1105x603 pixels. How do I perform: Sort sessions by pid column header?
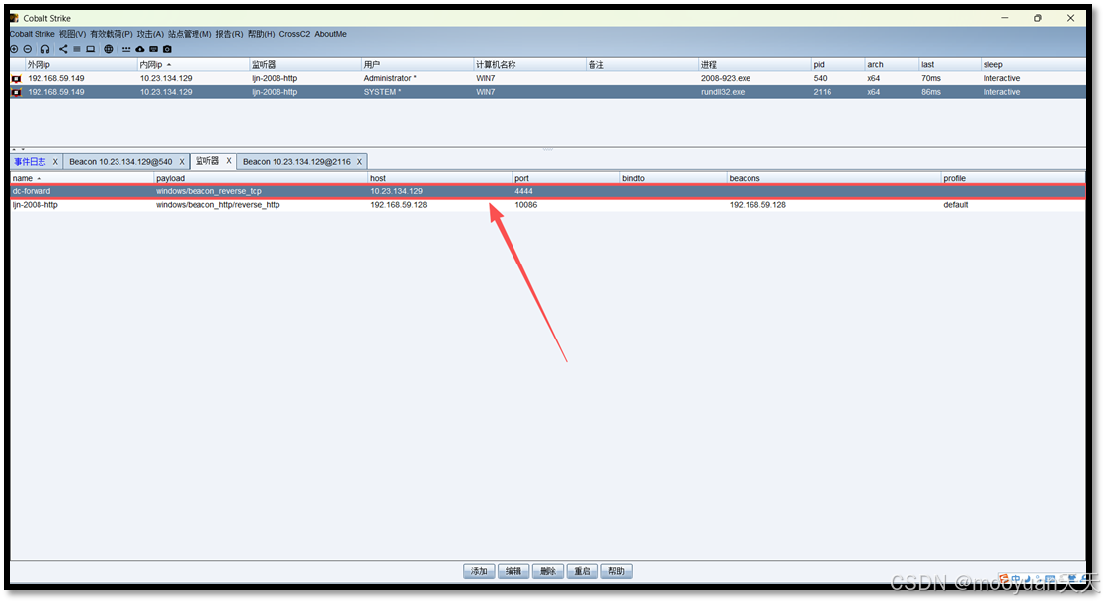point(837,65)
